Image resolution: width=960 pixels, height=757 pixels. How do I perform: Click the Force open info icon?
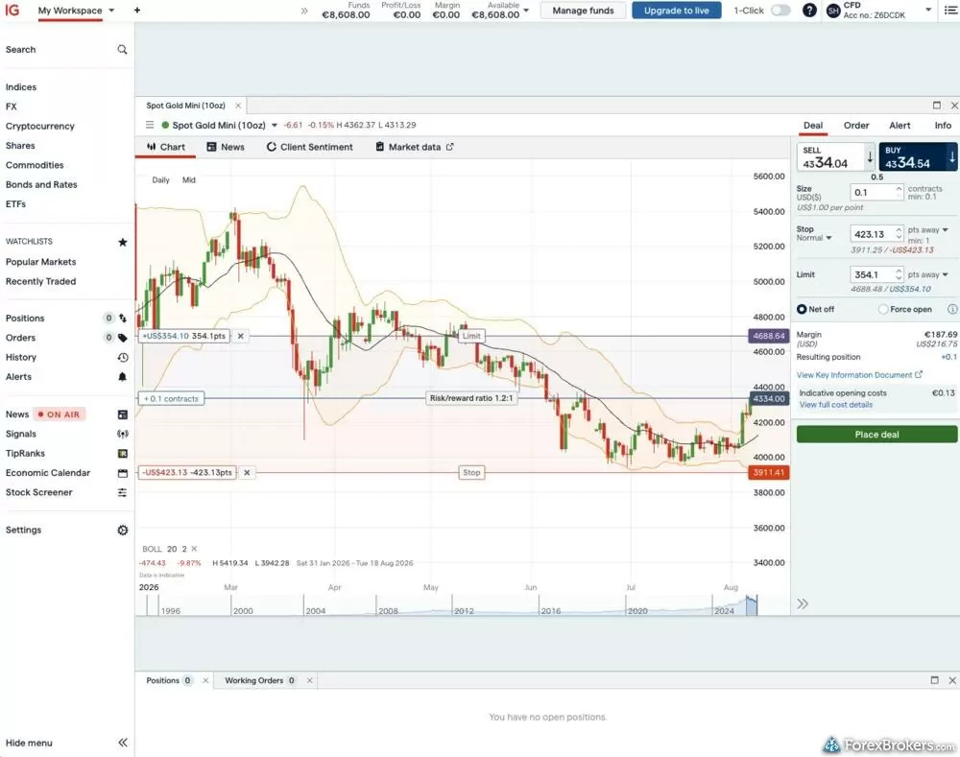(x=952, y=309)
